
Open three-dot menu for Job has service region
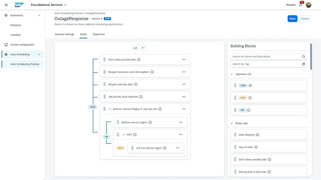coord(178,148)
